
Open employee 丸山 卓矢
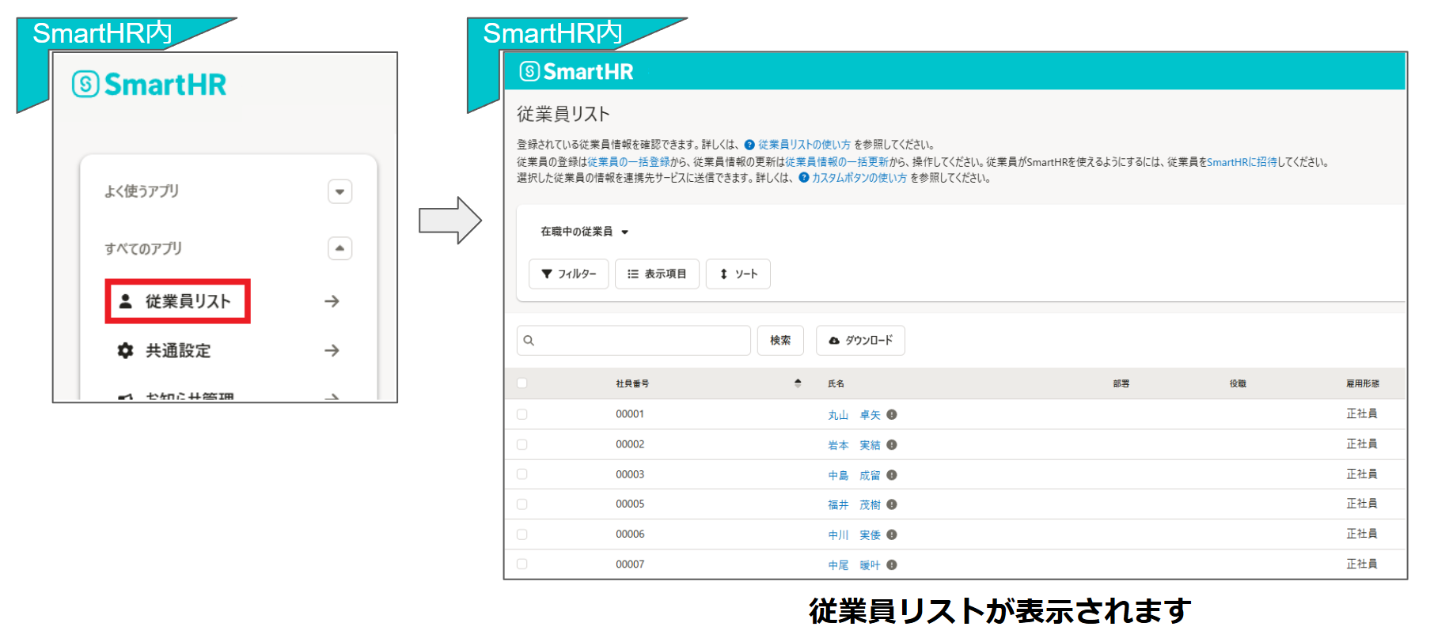(854, 415)
